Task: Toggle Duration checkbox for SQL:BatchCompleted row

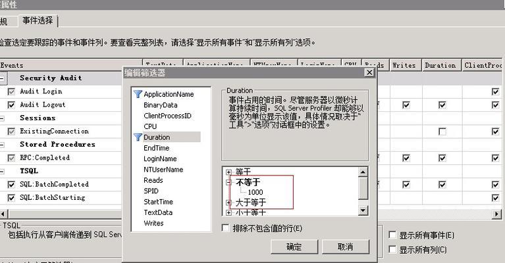Action: [x=442, y=185]
